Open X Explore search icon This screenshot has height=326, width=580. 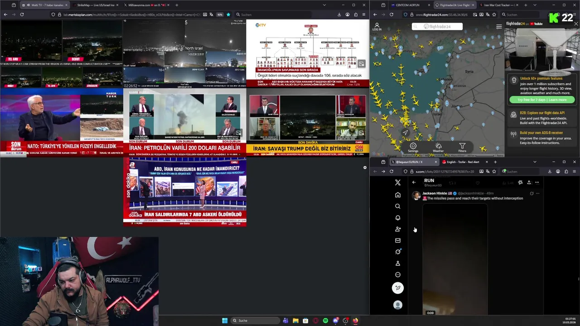[398, 206]
